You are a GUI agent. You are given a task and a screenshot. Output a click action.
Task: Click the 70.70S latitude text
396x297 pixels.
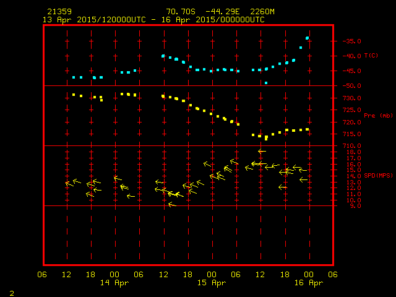point(181,12)
